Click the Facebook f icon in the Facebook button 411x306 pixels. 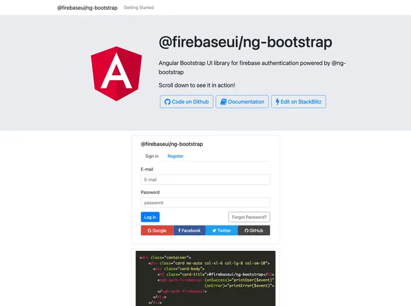179,231
